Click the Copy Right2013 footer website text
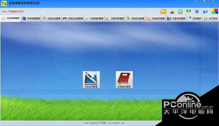 (x=104, y=123)
